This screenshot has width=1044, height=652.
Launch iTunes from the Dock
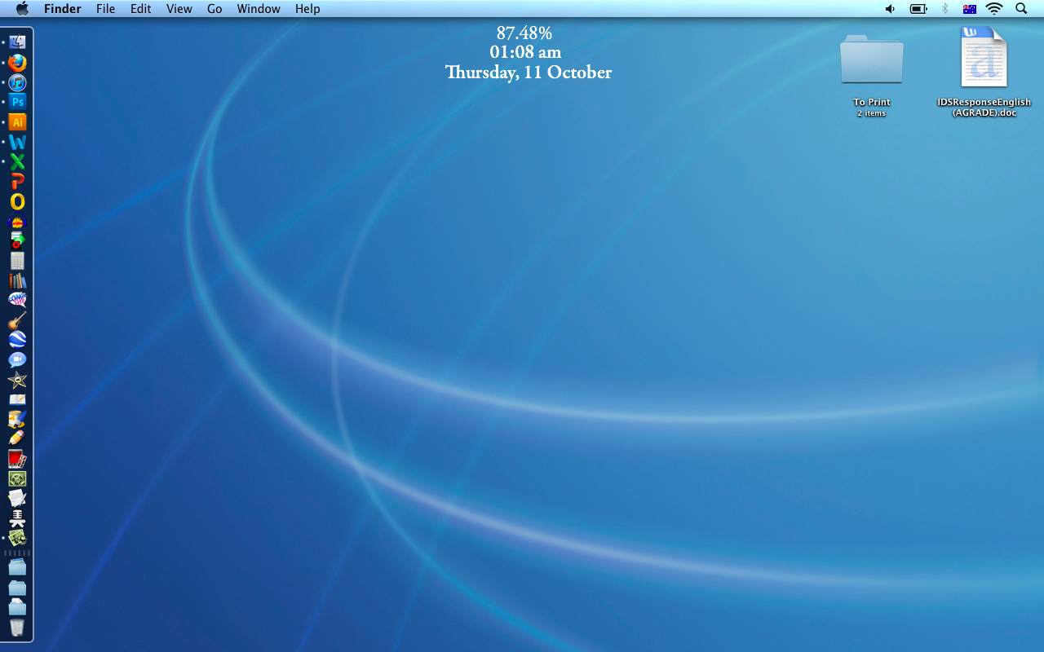[17, 82]
